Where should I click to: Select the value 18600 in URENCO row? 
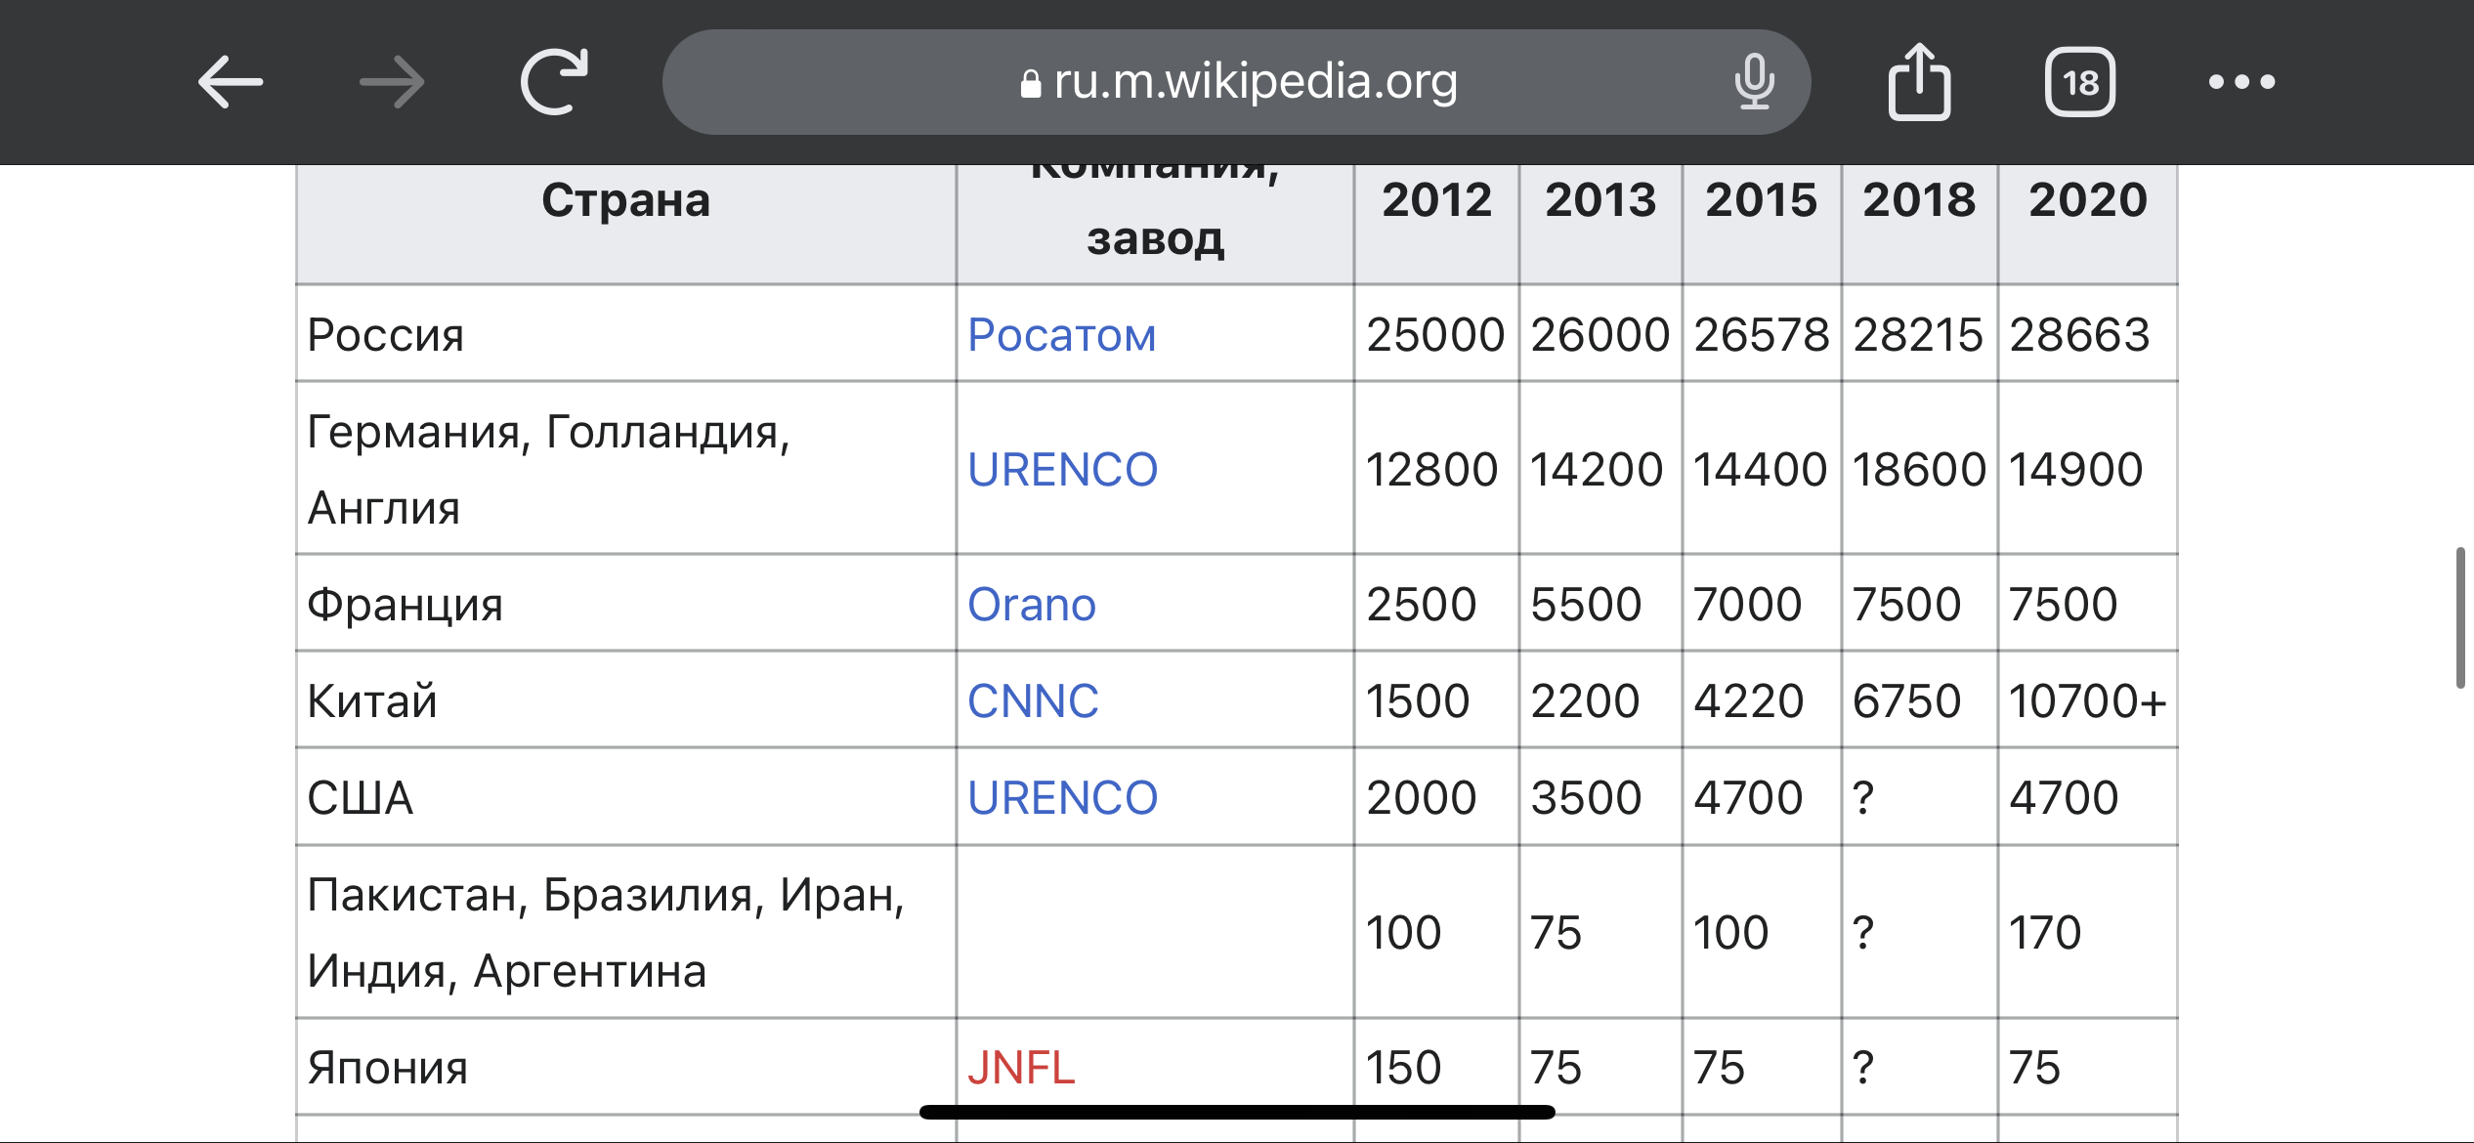(x=1920, y=469)
